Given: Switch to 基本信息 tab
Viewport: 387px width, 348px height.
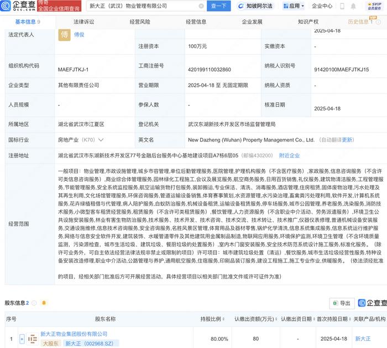Looking at the screenshot, I should [28, 22].
